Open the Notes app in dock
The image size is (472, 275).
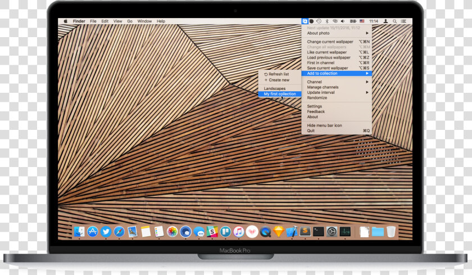point(146,232)
